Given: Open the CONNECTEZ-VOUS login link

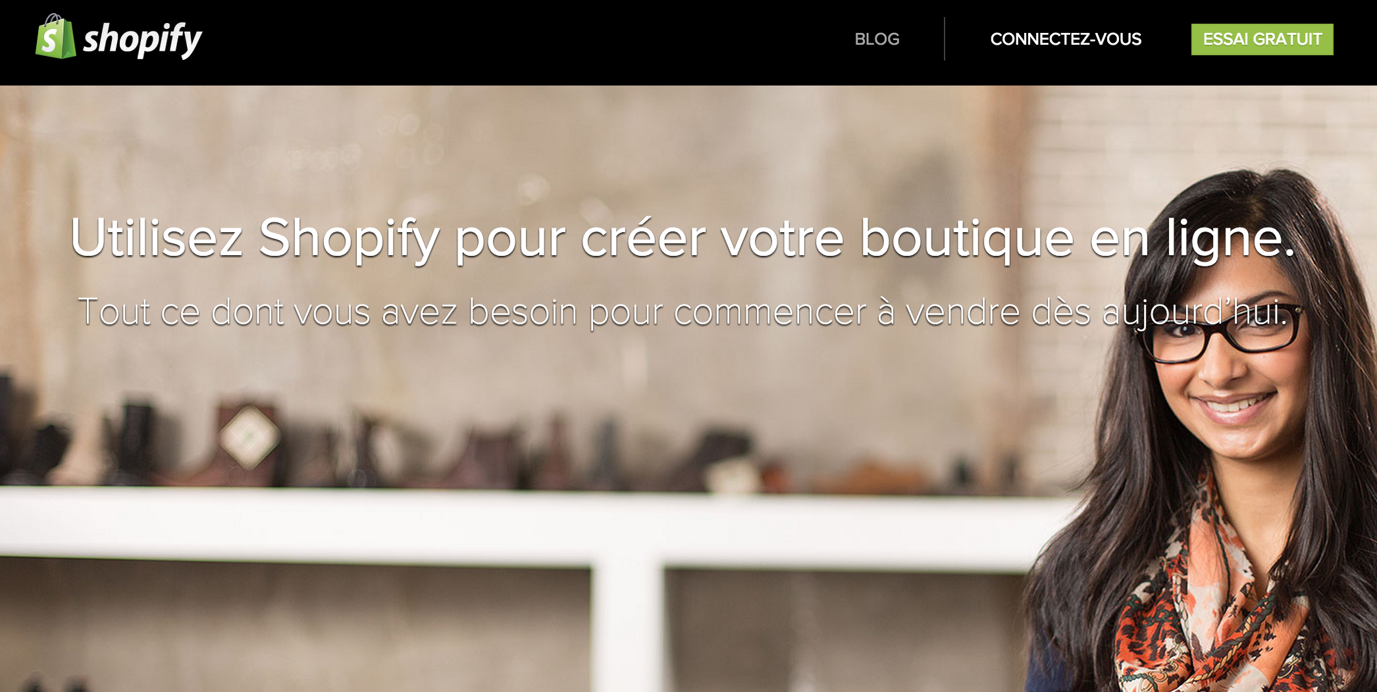Looking at the screenshot, I should tap(1066, 39).
